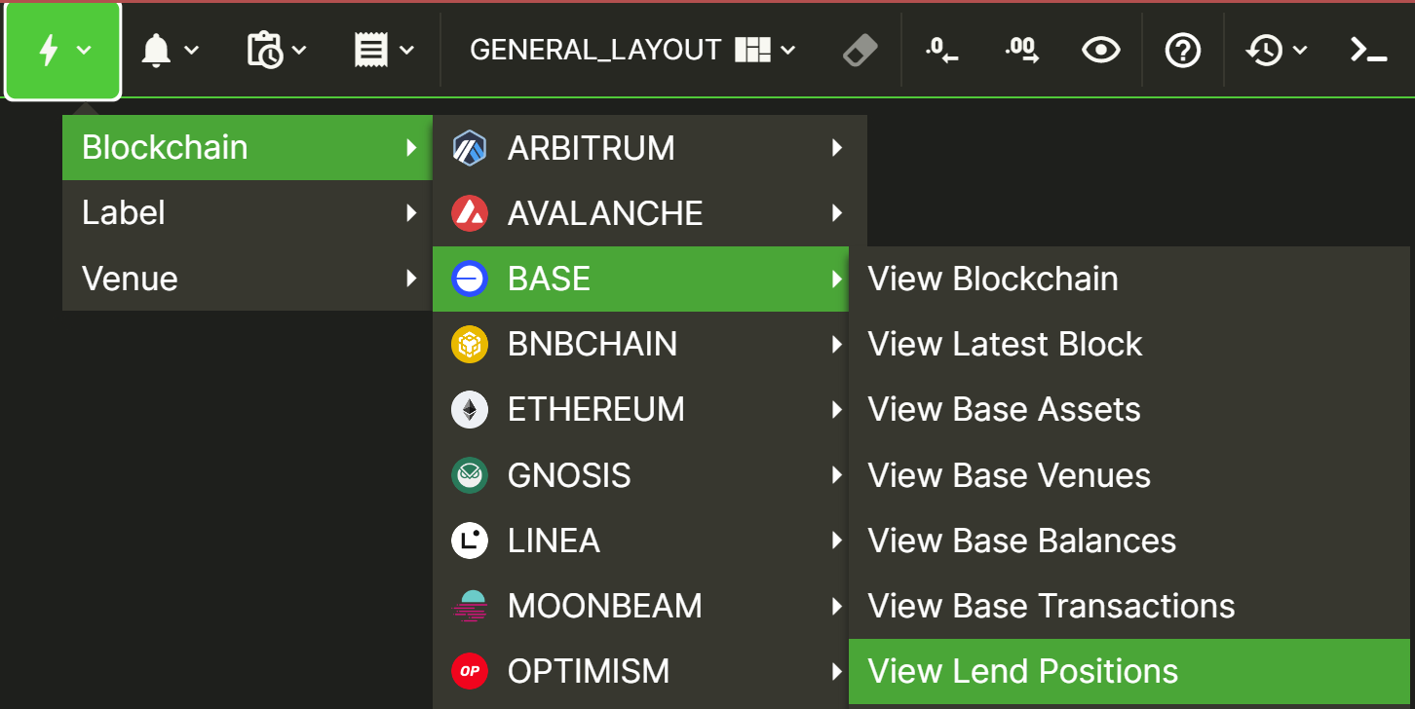Open the GENERAL_LAYOUT layout selector

coord(632,50)
